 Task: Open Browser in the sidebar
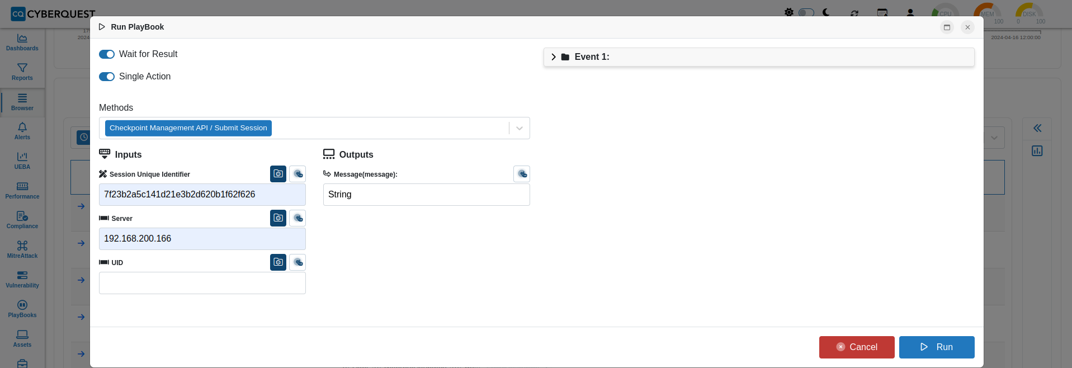point(22,102)
